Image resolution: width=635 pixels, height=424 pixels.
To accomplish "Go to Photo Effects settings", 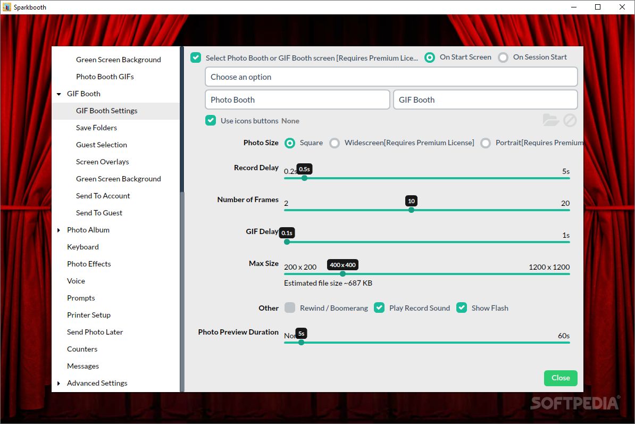I will click(89, 264).
